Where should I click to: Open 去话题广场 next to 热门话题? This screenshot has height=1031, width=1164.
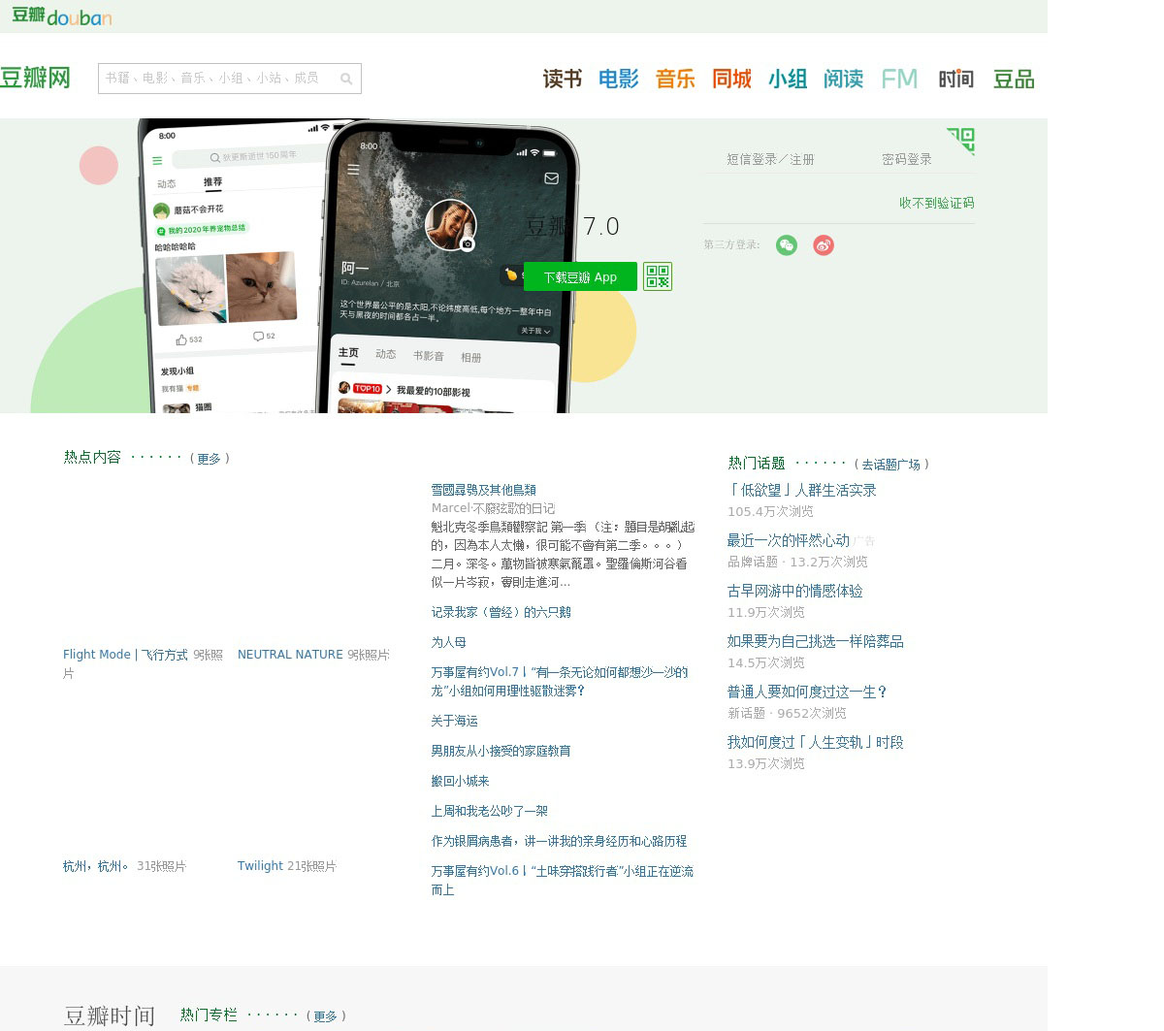pos(890,465)
